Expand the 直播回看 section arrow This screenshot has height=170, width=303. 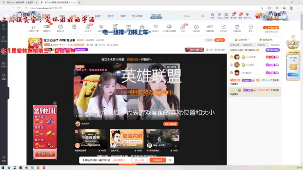tap(273, 40)
